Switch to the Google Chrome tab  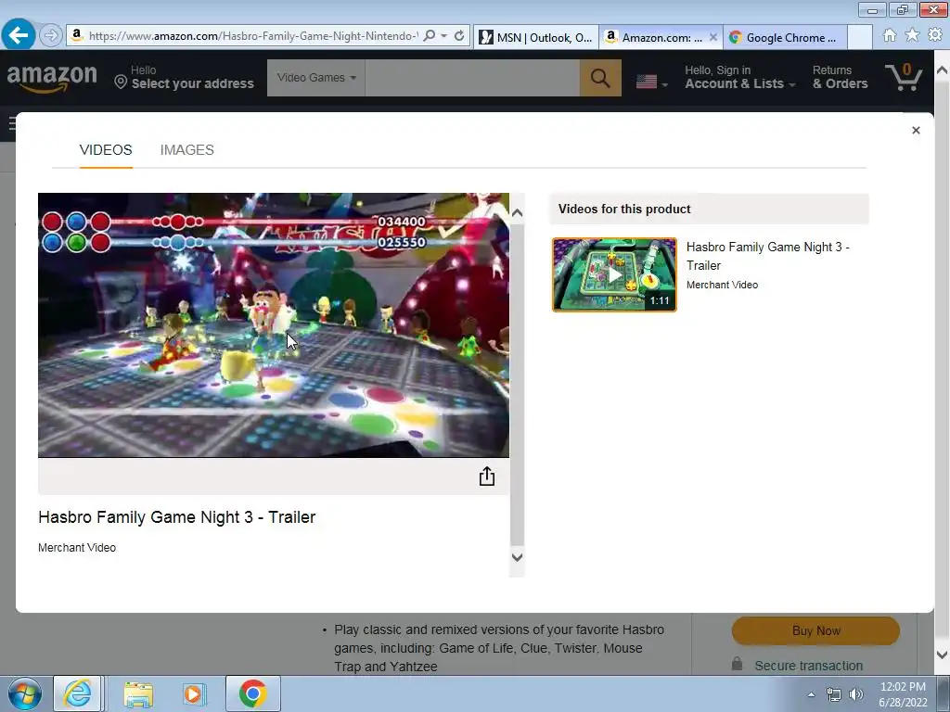[x=785, y=37]
